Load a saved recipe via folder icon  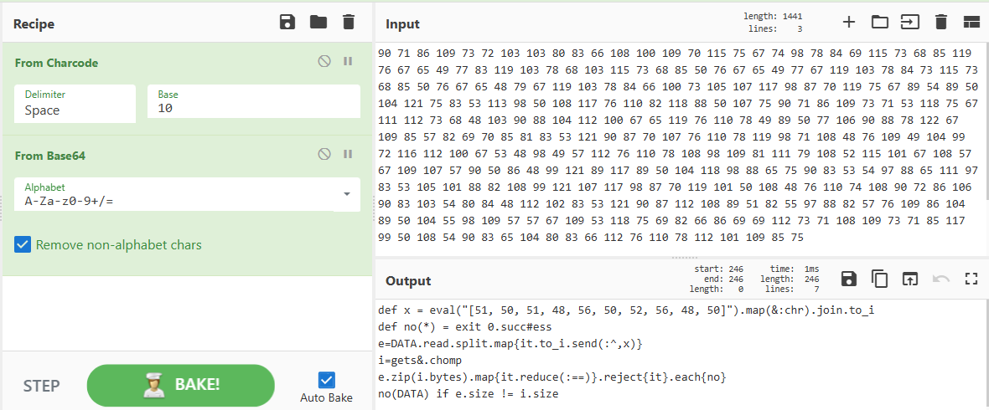tap(318, 23)
